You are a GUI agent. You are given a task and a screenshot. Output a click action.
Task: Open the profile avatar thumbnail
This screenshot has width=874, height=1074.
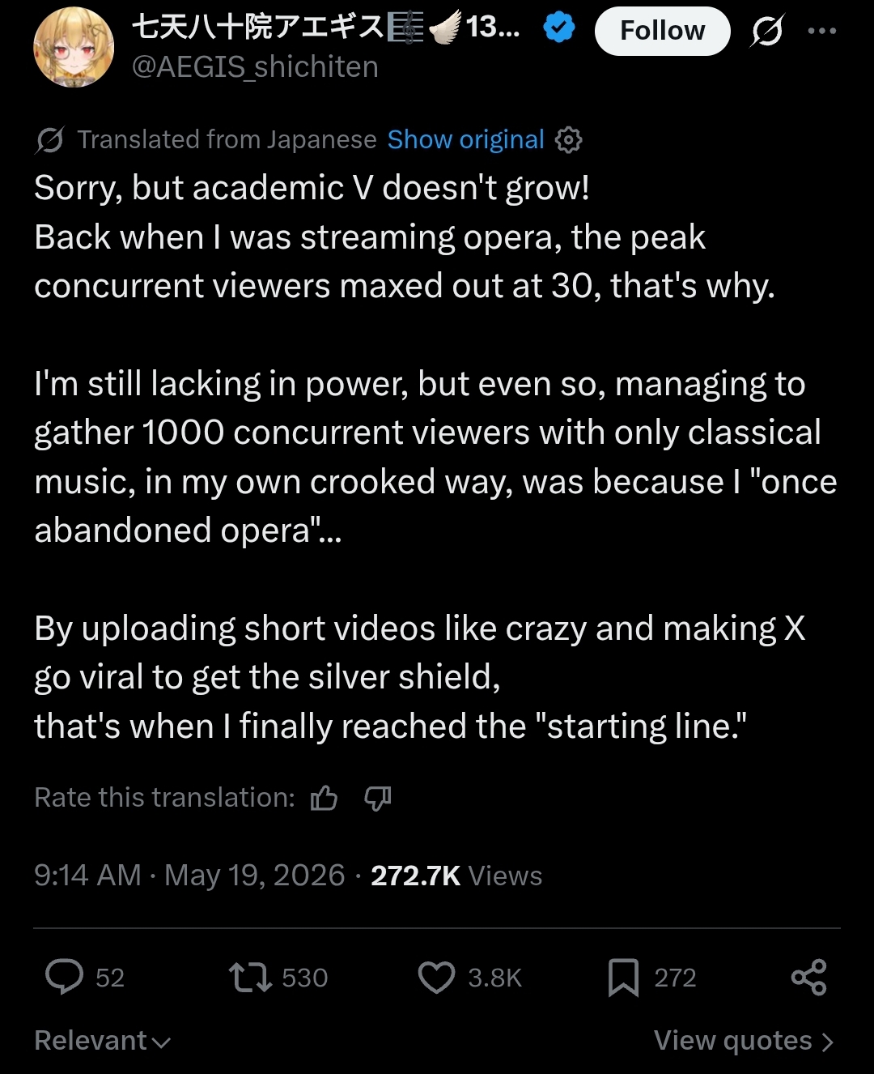pyautogui.click(x=74, y=47)
